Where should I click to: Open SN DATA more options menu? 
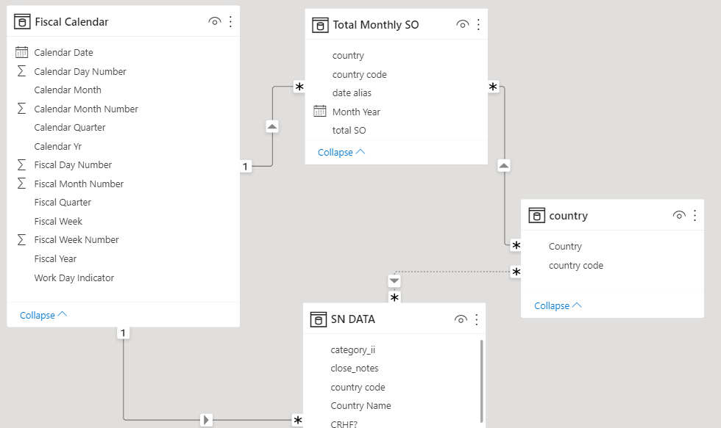[477, 319]
